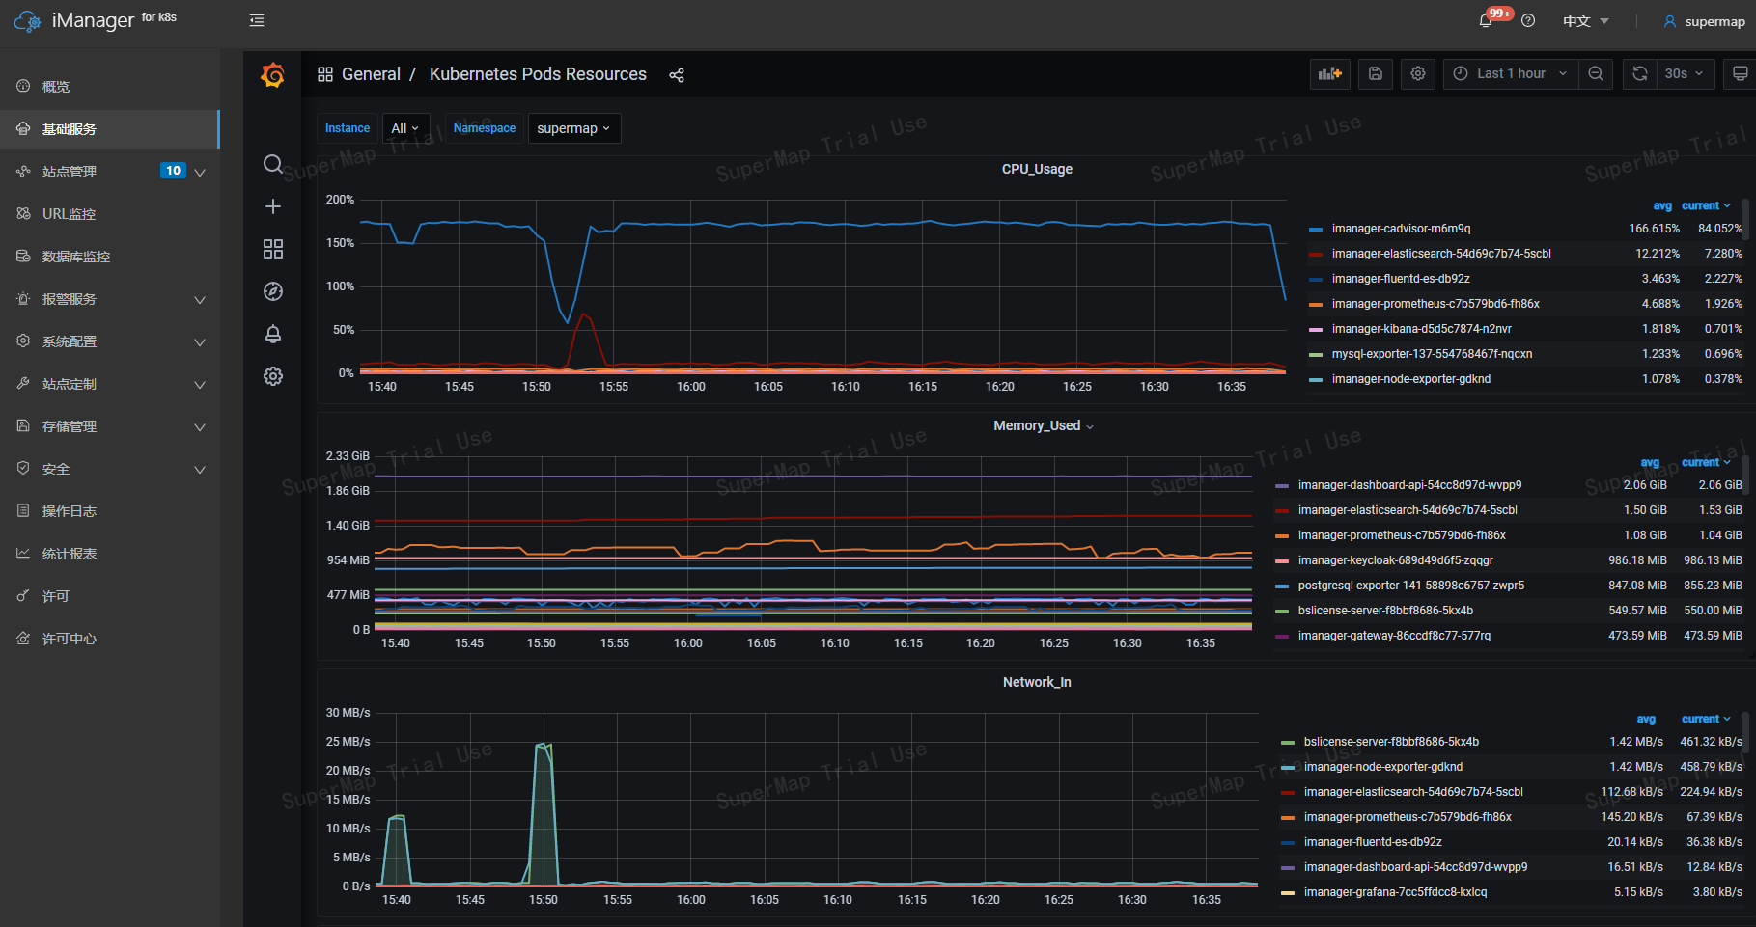Open the URL监控 menu item
The image size is (1756, 927).
click(69, 214)
